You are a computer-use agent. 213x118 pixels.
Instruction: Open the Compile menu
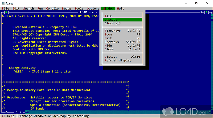[52, 8]
